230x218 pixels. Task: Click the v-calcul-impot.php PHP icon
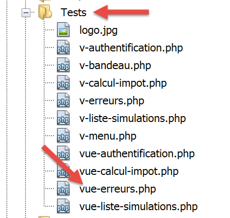(x=63, y=83)
